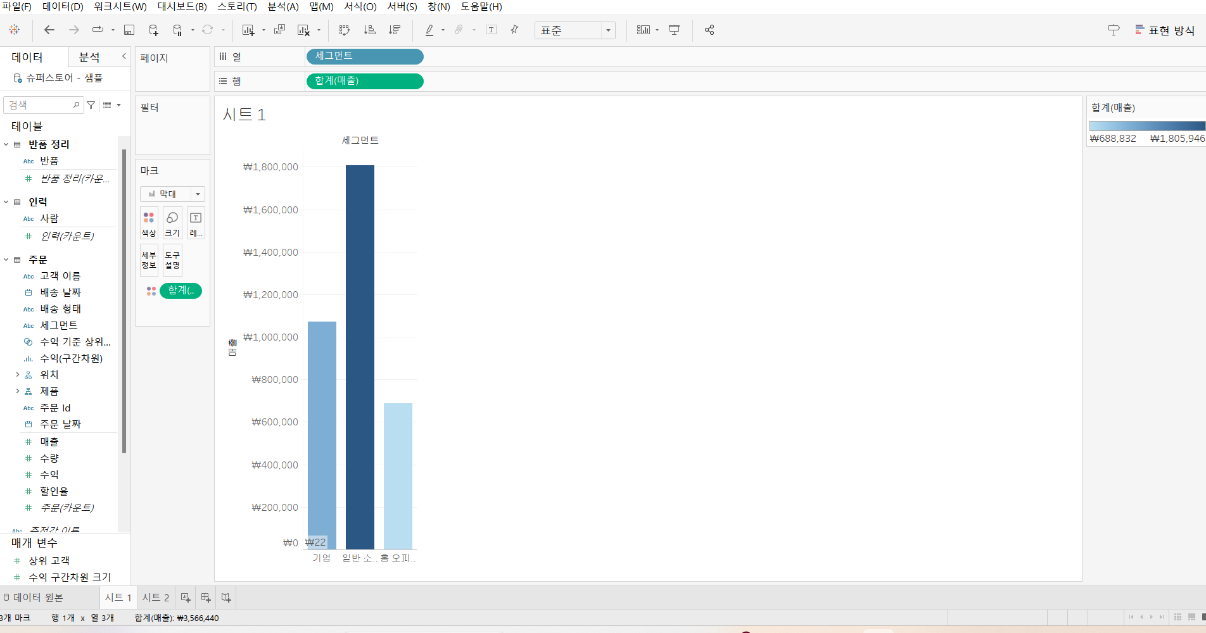
Task: Click the Tableau start page logo icon
Action: 15,30
